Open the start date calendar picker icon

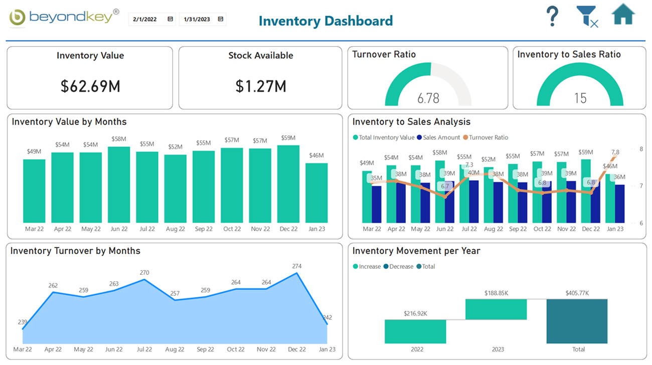[170, 18]
